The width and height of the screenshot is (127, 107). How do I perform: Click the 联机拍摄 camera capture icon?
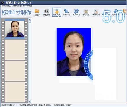(47, 12)
